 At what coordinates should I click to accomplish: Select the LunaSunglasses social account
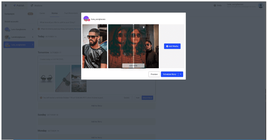[x=19, y=37]
